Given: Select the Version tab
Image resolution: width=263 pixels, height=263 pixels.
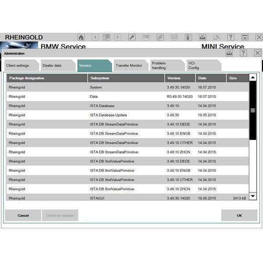Looking at the screenshot, I should [x=94, y=66].
